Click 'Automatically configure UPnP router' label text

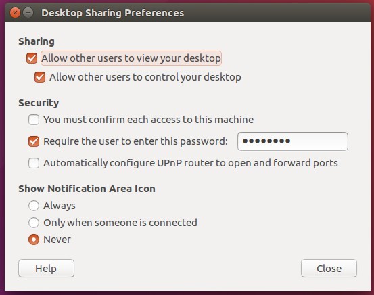point(191,163)
